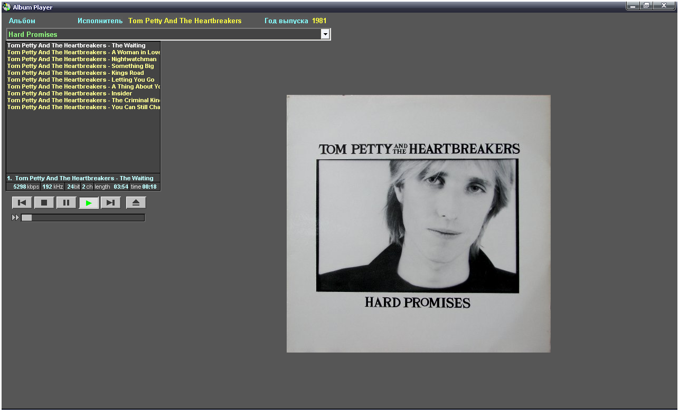Maximize the Album Player window
Screen dimensions: 679x410
coord(646,6)
